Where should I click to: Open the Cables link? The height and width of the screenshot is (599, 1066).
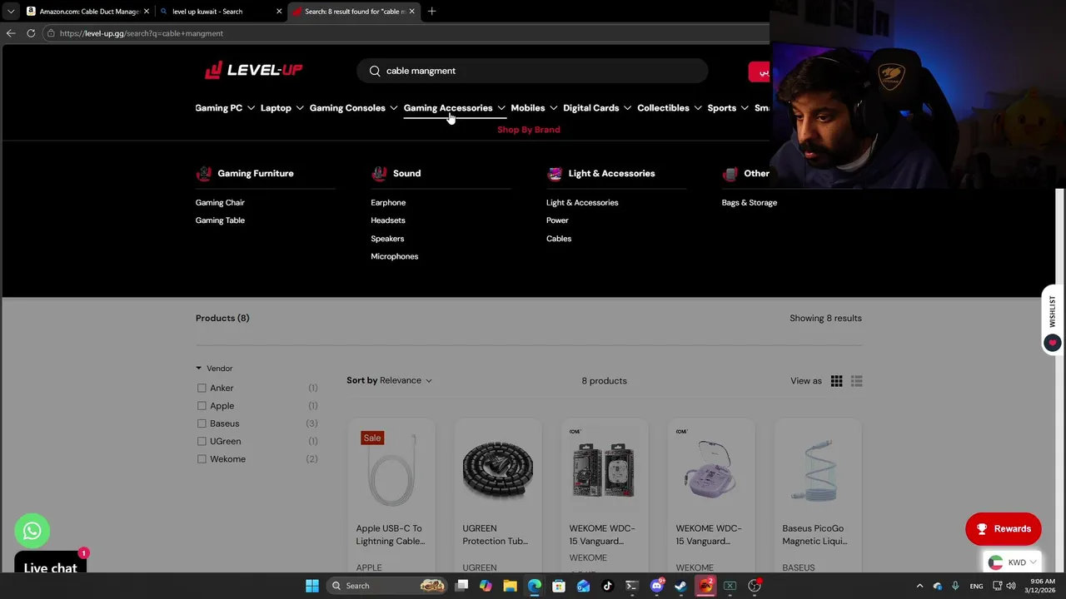point(559,239)
